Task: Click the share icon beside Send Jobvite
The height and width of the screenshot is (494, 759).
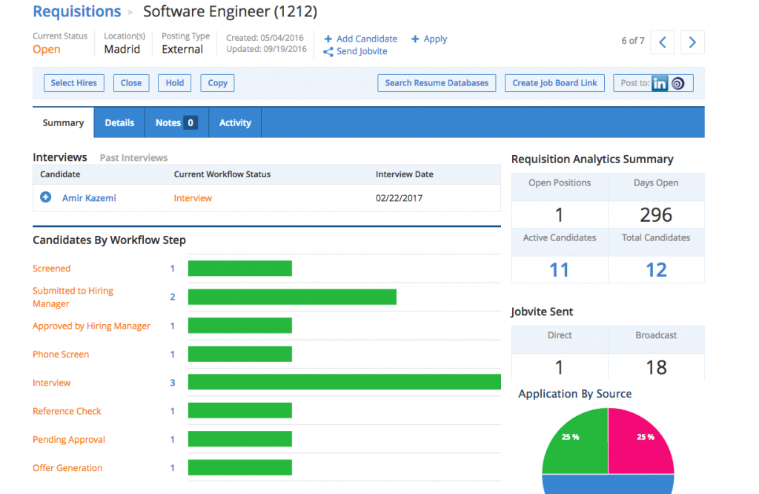Action: [328, 52]
